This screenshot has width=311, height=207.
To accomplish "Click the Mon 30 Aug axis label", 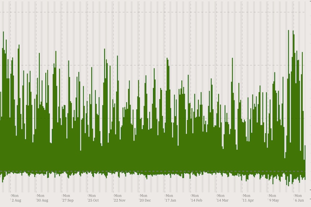I will pyautogui.click(x=43, y=198).
